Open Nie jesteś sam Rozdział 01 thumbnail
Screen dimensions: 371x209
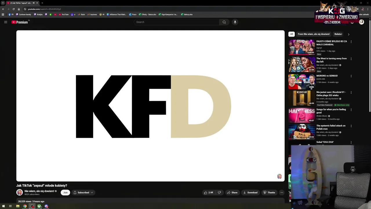(301, 98)
